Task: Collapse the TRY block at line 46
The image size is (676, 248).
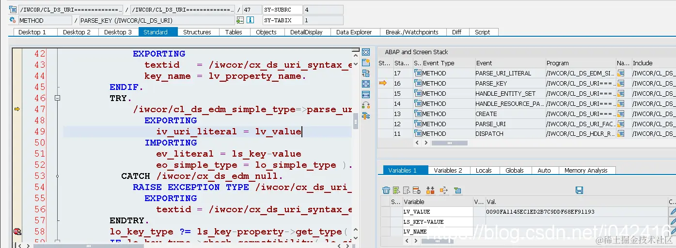Action: (x=58, y=98)
